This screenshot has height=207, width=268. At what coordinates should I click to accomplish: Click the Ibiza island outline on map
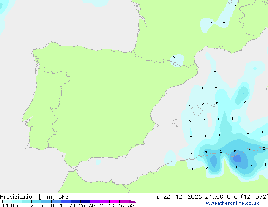coord(175,122)
